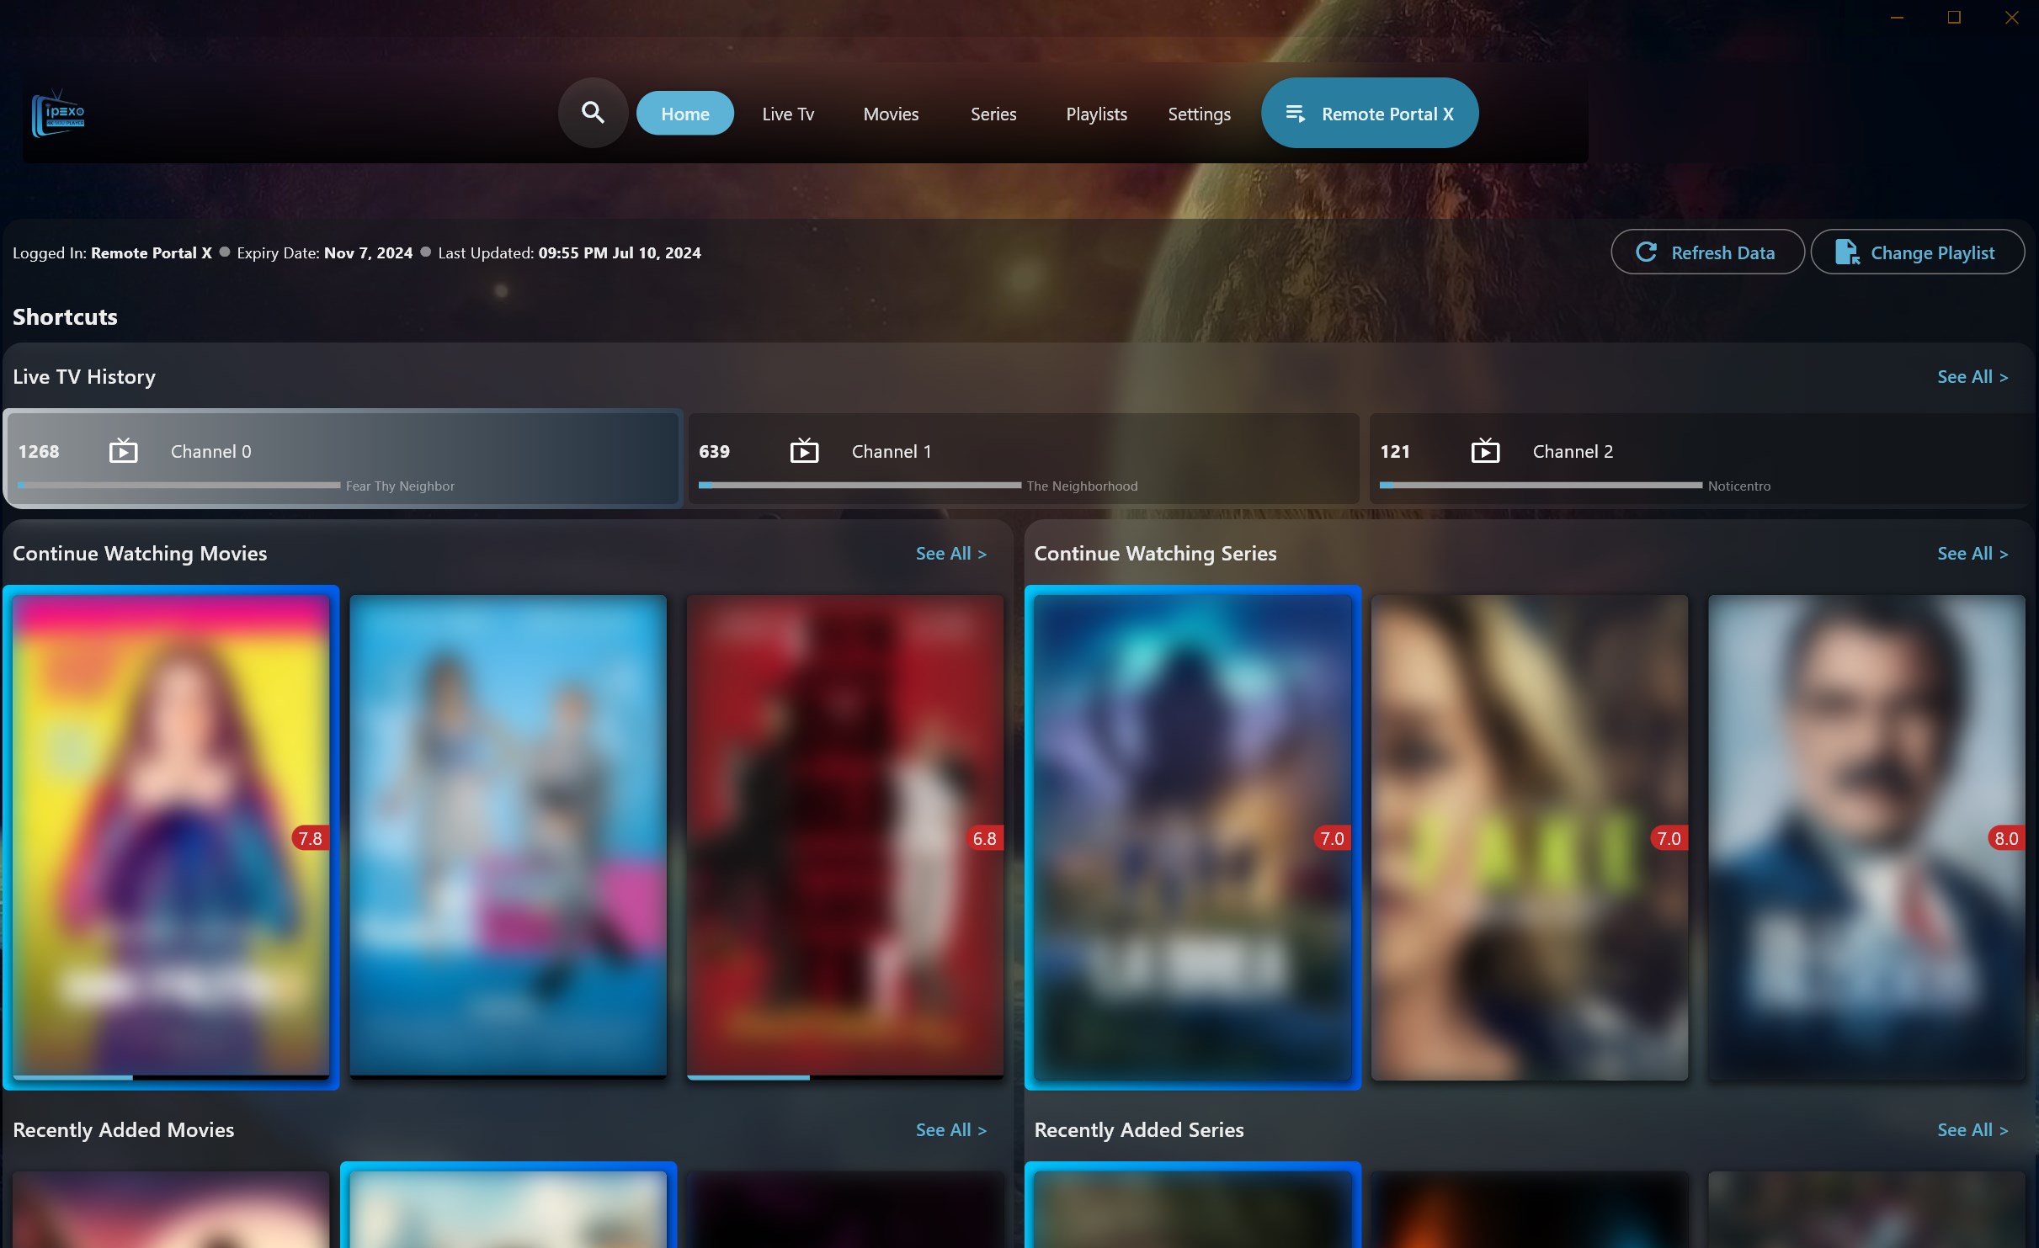2039x1248 pixels.
Task: Switch to the Live Tv section
Action: pos(787,113)
